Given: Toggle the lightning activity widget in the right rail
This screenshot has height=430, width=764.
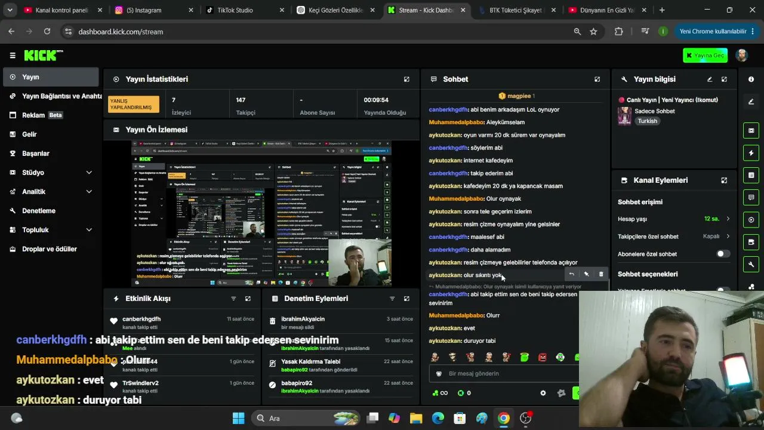Looking at the screenshot, I should (751, 153).
